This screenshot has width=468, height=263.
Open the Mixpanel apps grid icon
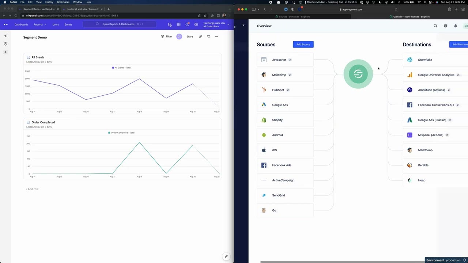pos(178,24)
